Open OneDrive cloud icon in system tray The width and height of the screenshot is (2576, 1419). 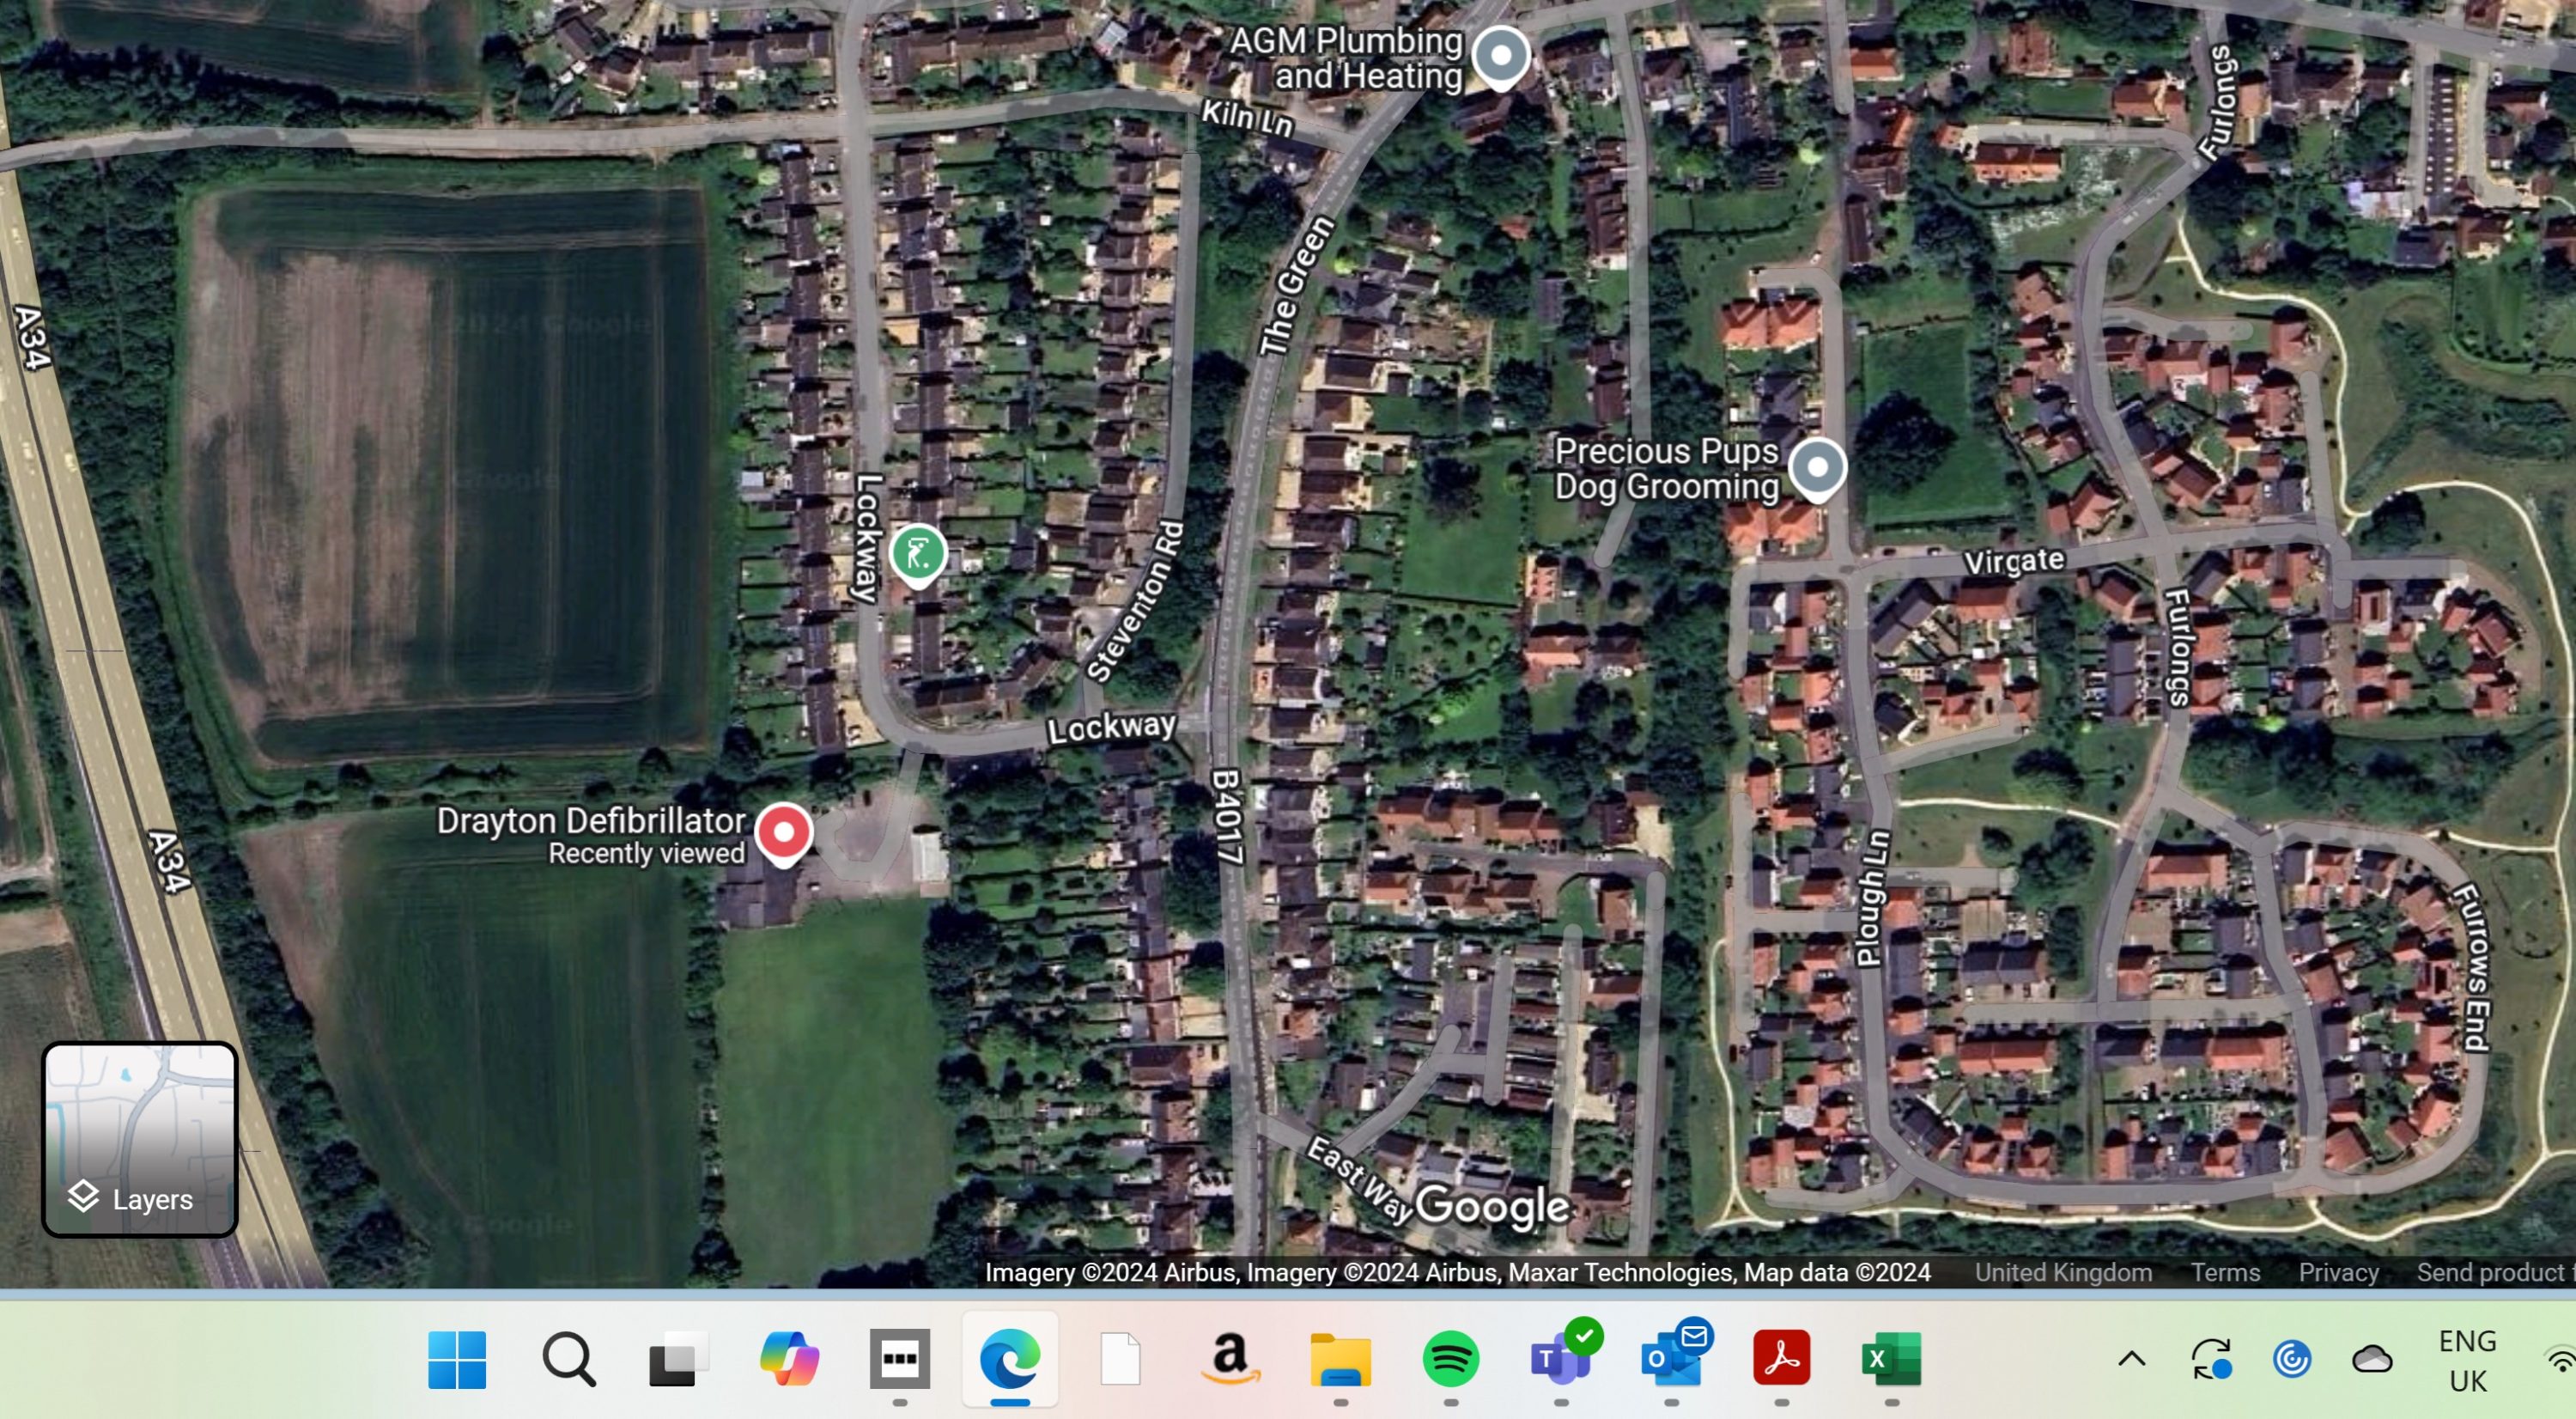click(2371, 1359)
